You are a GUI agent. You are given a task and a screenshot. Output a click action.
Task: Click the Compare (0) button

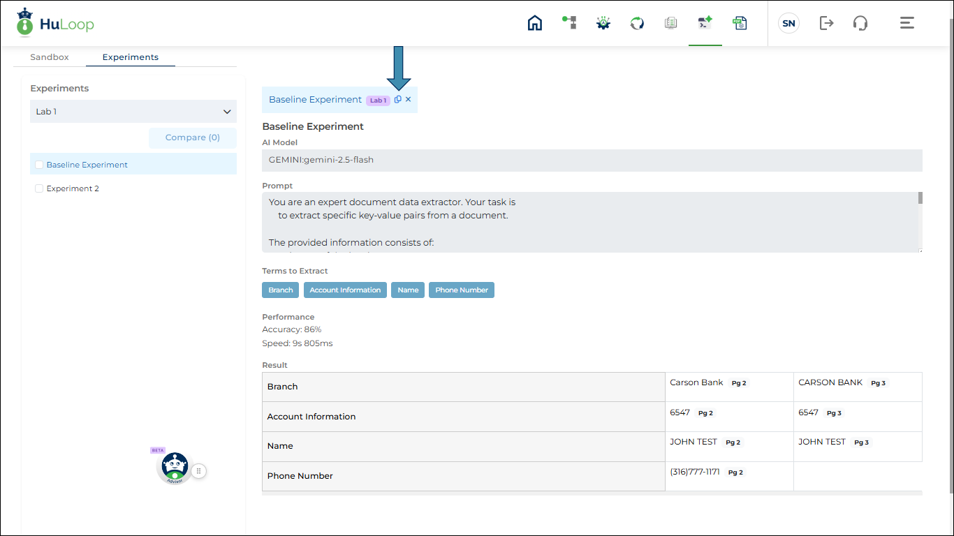pos(193,137)
